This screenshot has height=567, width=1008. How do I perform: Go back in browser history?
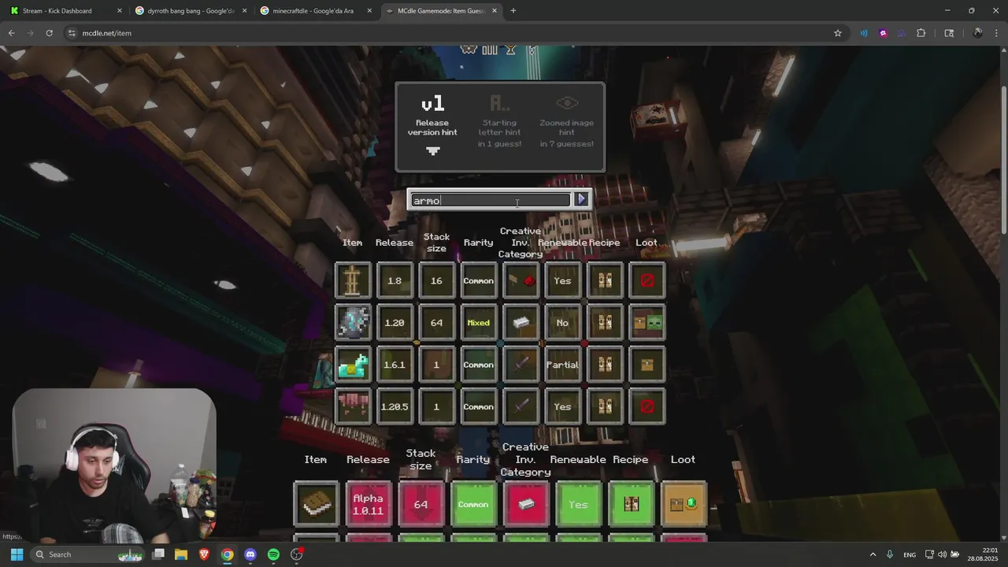point(11,33)
